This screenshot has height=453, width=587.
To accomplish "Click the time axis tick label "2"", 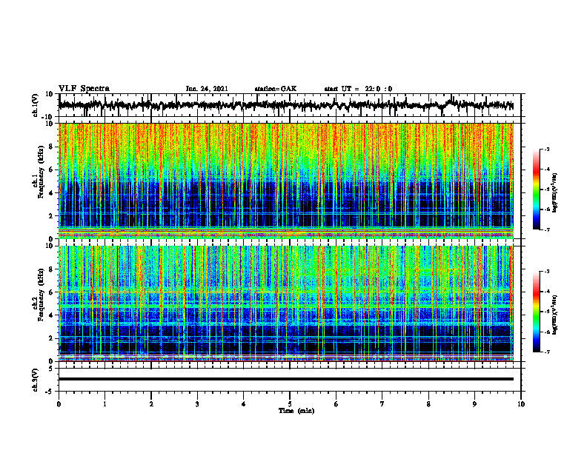I will click(151, 404).
